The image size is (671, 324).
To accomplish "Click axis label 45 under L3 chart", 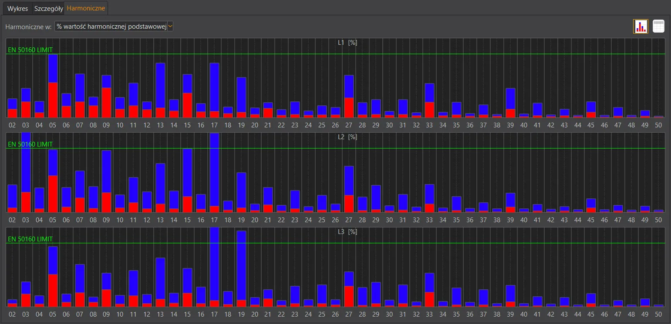I will [591, 314].
